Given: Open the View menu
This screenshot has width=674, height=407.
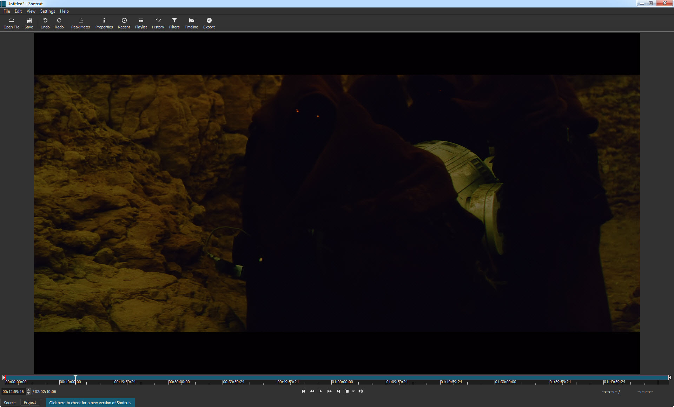Looking at the screenshot, I should point(31,11).
